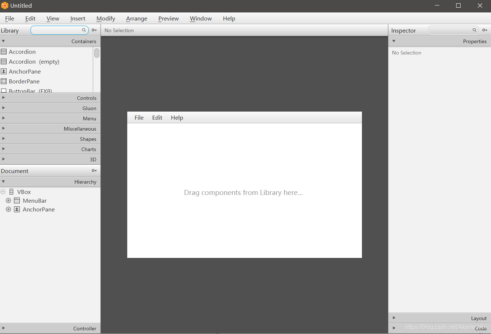Click No Selection in the selection bar
Viewport: 491px width, 334px height.
click(x=119, y=30)
